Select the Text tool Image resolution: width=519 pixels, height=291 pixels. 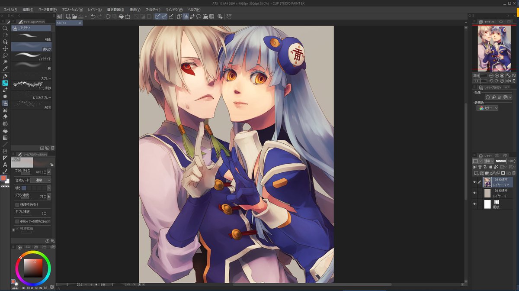point(5,165)
